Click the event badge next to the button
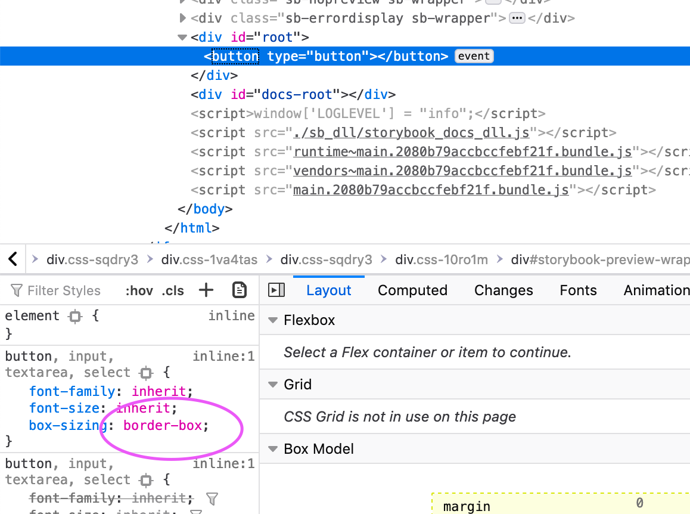690x514 pixels. click(474, 55)
